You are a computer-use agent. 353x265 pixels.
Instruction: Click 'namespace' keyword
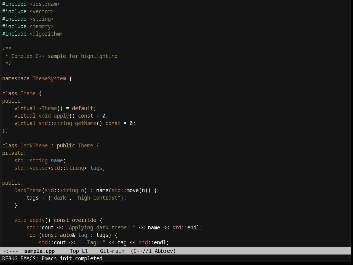[x=16, y=78]
